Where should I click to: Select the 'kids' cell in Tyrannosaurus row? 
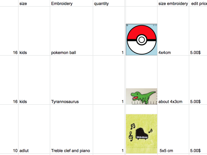click(34, 80)
